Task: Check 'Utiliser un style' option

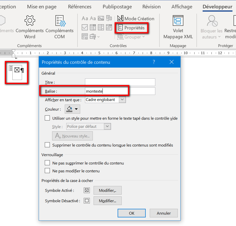Action: point(47,118)
